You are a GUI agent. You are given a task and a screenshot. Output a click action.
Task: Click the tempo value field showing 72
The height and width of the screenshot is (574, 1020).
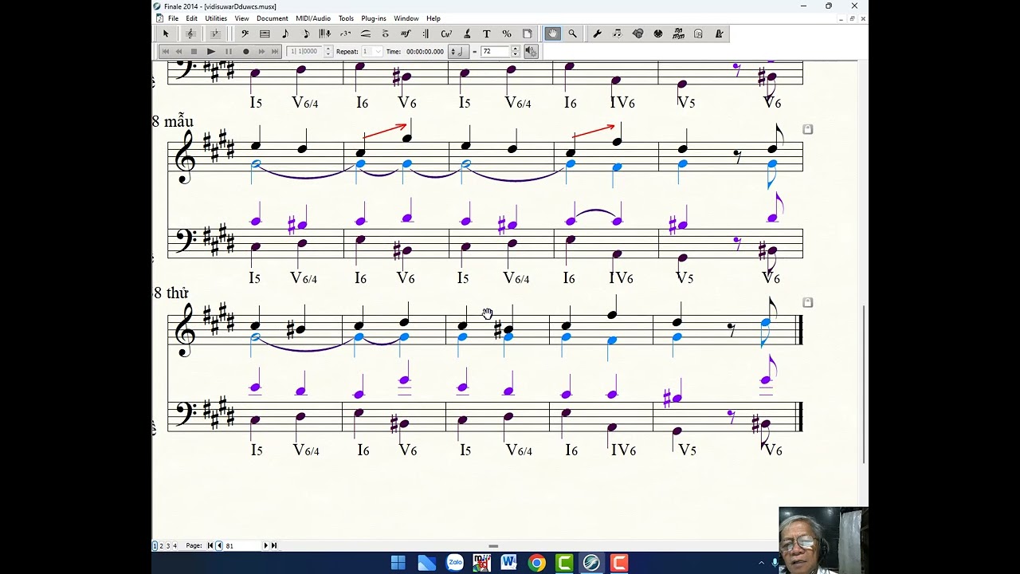coord(495,51)
